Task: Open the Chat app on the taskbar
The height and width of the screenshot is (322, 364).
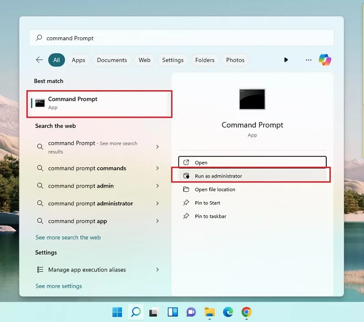Action: [x=191, y=312]
